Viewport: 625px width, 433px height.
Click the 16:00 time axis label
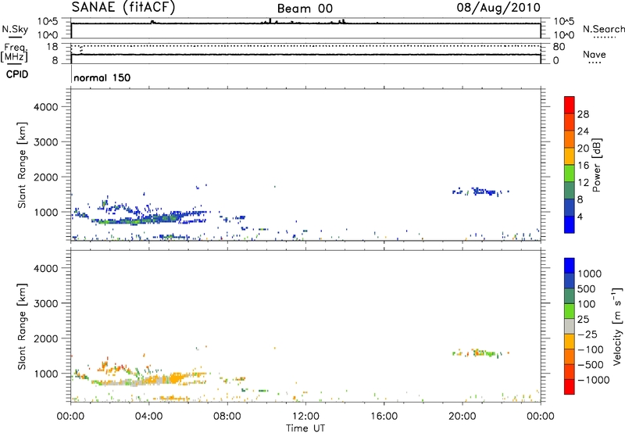click(384, 417)
